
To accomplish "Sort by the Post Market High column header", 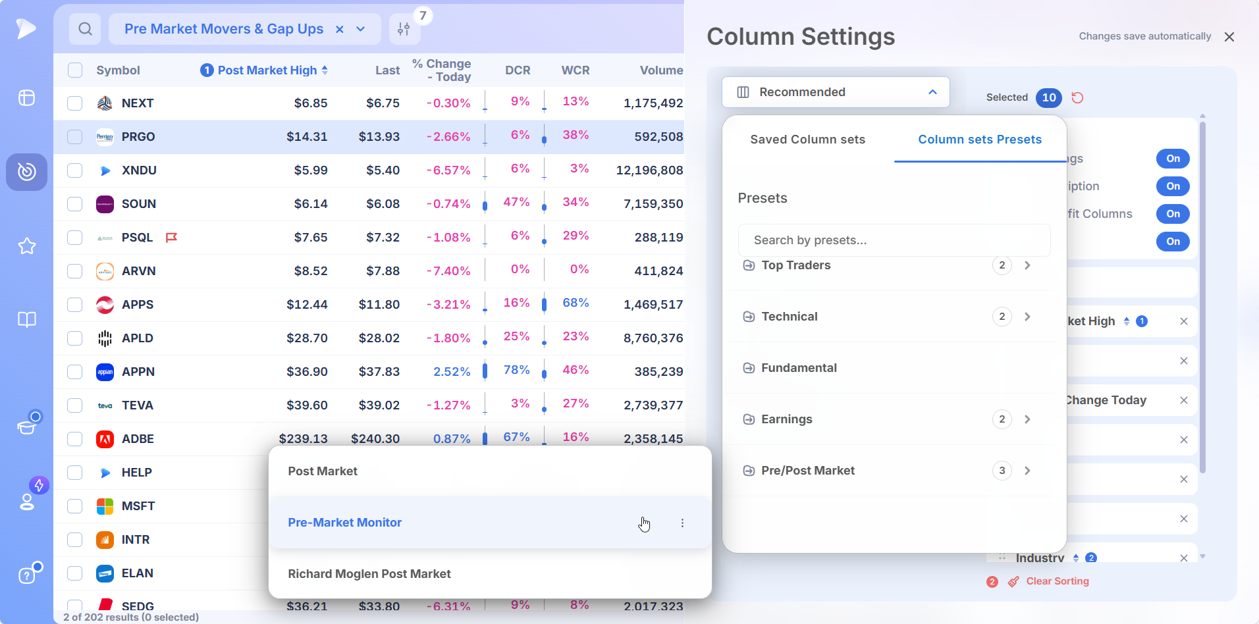I will click(267, 70).
